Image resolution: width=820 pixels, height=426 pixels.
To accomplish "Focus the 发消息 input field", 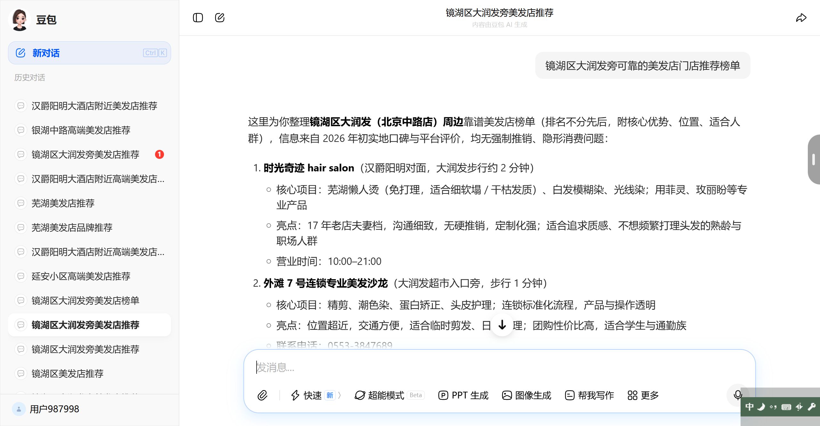I will (500, 367).
